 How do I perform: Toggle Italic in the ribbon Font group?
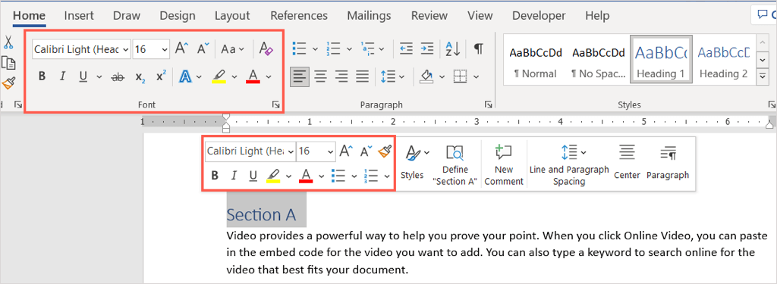pos(62,76)
